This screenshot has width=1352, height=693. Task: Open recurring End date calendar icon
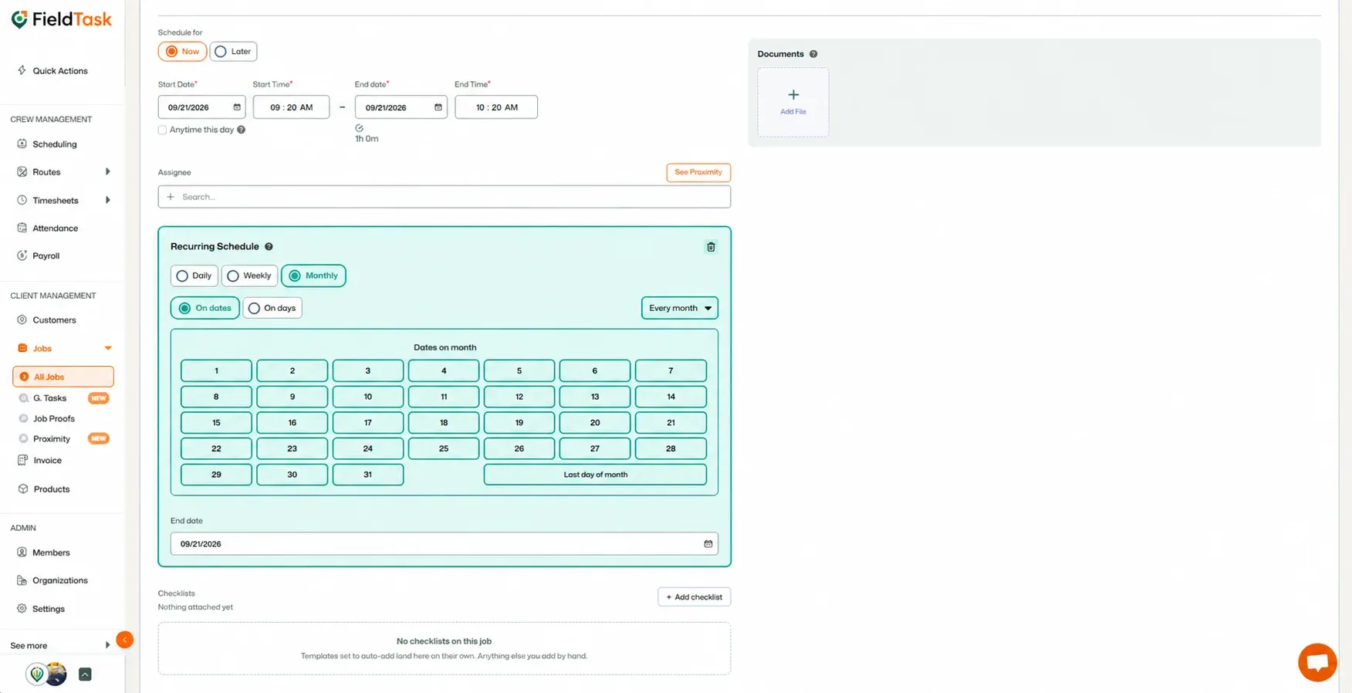pyautogui.click(x=708, y=544)
